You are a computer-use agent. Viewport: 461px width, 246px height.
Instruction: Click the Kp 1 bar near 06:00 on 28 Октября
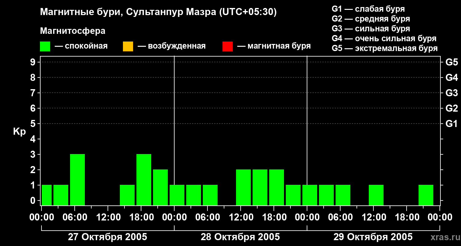210,195
